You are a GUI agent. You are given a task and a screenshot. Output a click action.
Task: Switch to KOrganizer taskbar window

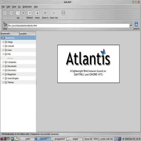(59, 139)
